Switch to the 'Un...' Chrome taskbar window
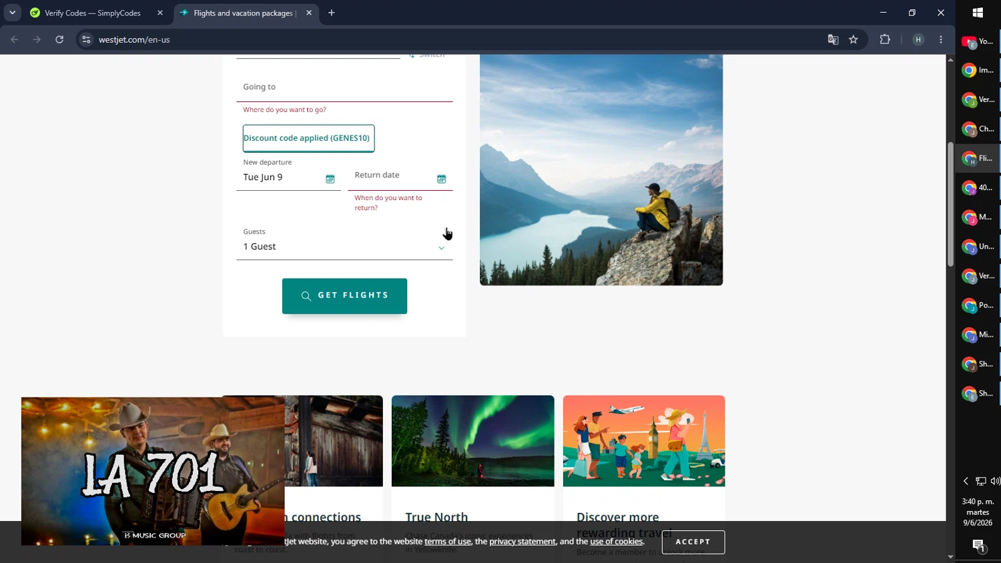Screen dimensions: 1001x563 (978, 246)
